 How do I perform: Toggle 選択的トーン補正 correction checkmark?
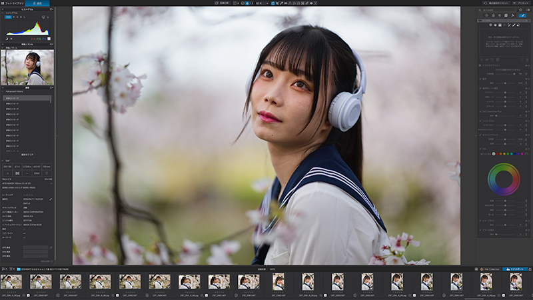pos(480,88)
